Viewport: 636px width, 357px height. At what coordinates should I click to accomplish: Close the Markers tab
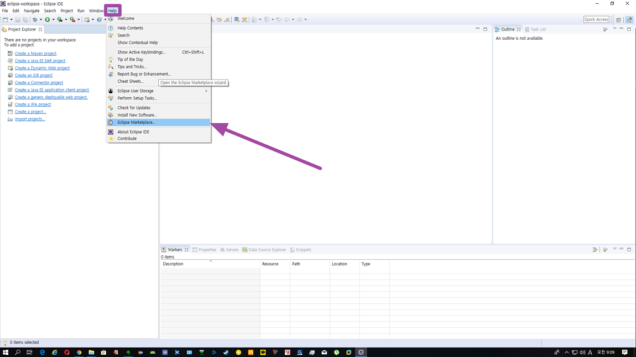pos(186,250)
